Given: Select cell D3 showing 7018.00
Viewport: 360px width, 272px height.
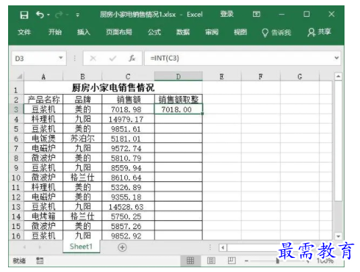Looking at the screenshot, I should 178,109.
